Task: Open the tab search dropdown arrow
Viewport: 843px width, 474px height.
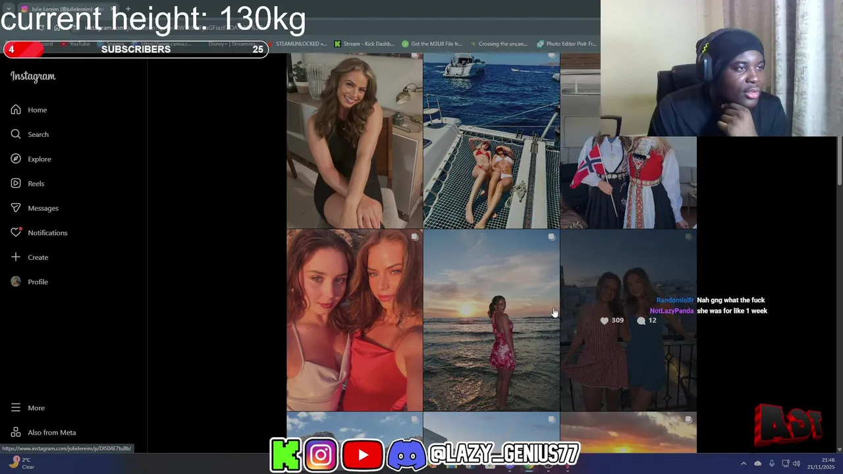Action: point(9,9)
